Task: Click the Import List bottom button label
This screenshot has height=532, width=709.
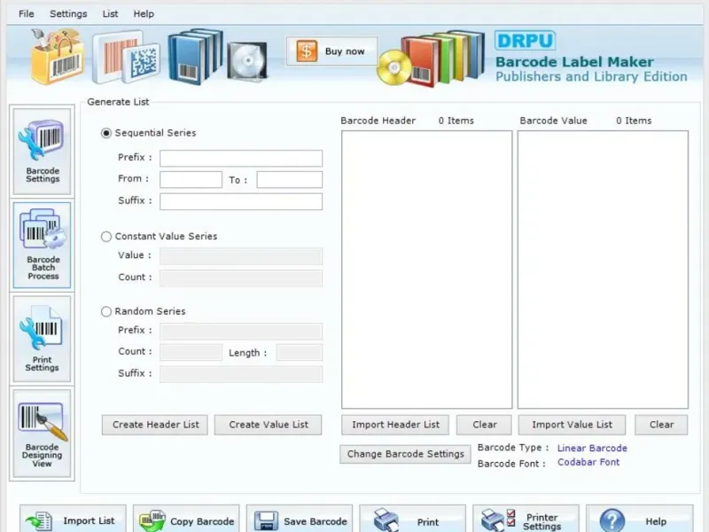Action: [x=89, y=521]
